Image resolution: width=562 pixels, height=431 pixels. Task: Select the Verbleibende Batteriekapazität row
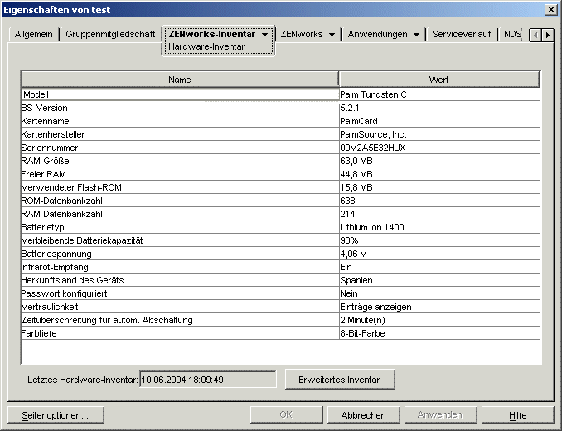coord(280,240)
